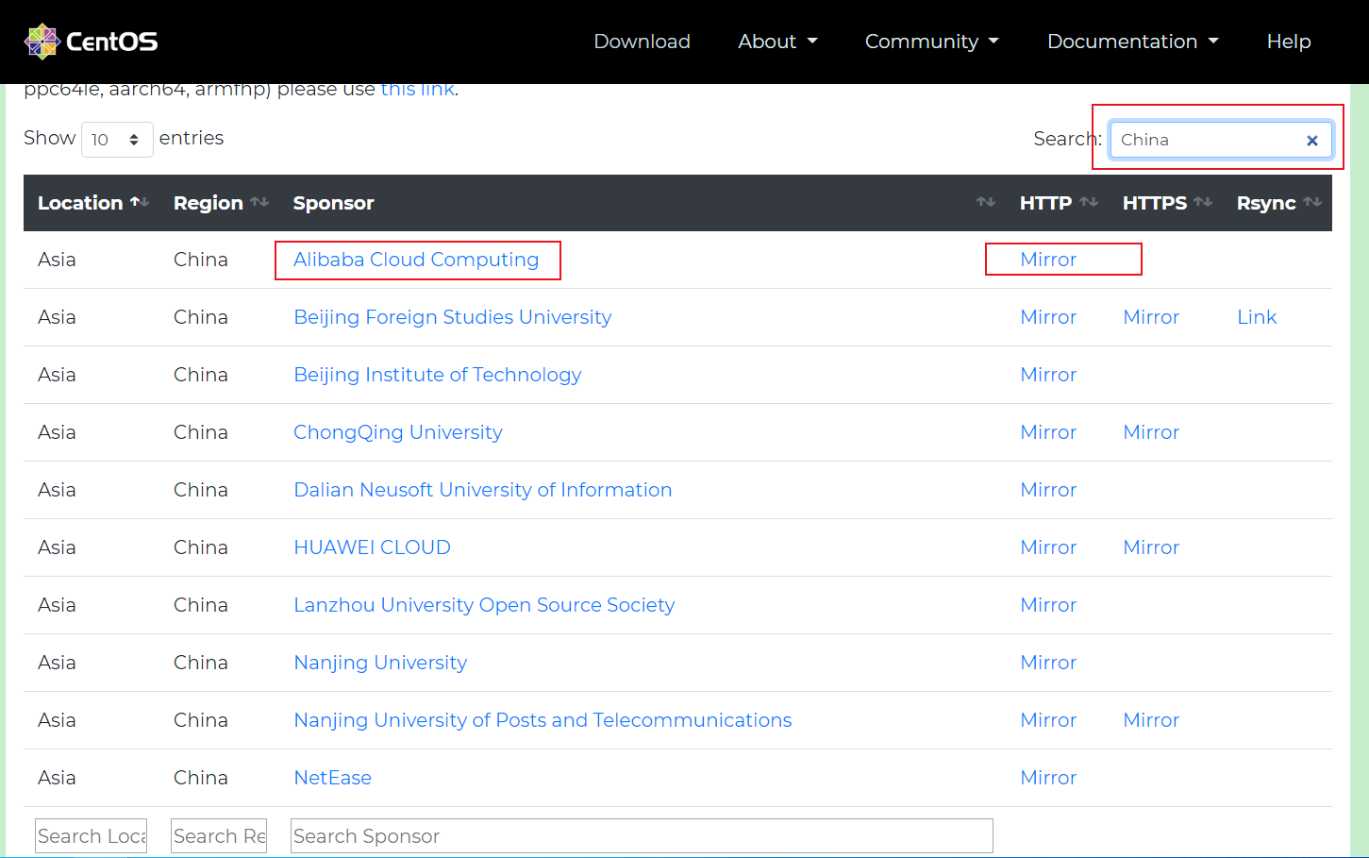Click the Search Location filter field

click(92, 836)
